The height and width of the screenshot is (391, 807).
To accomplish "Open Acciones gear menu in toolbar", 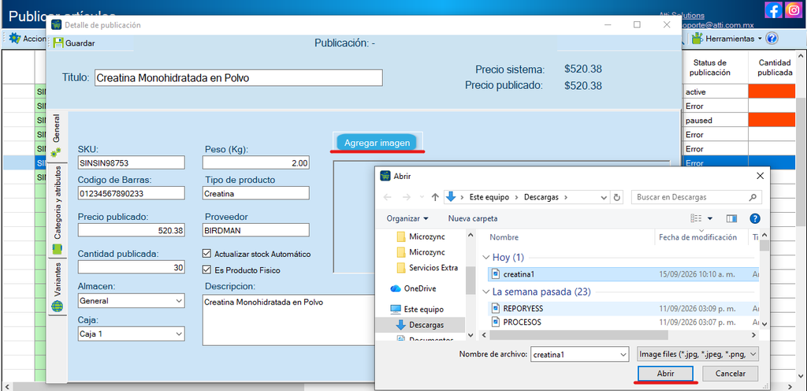I will coord(28,39).
